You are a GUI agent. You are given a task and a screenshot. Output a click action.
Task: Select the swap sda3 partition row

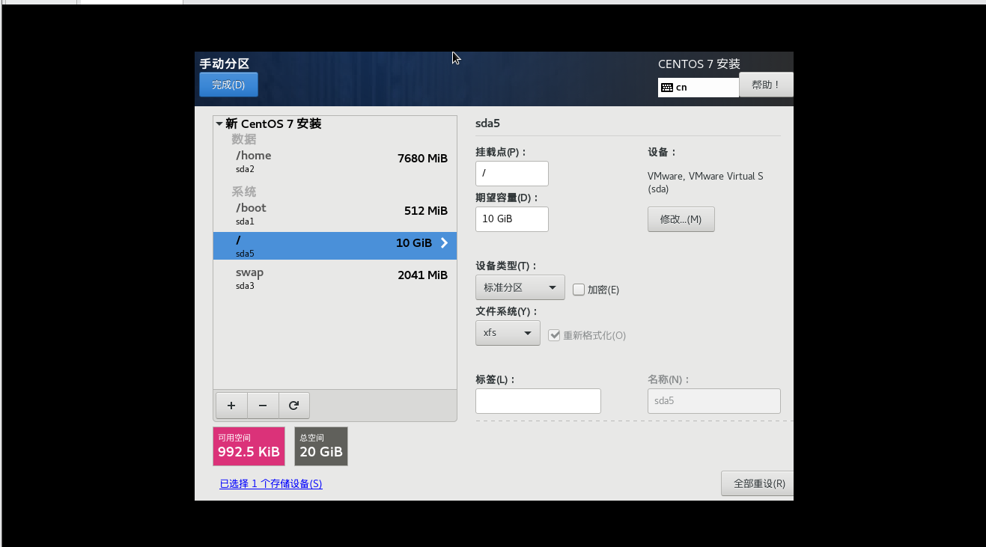pos(335,278)
